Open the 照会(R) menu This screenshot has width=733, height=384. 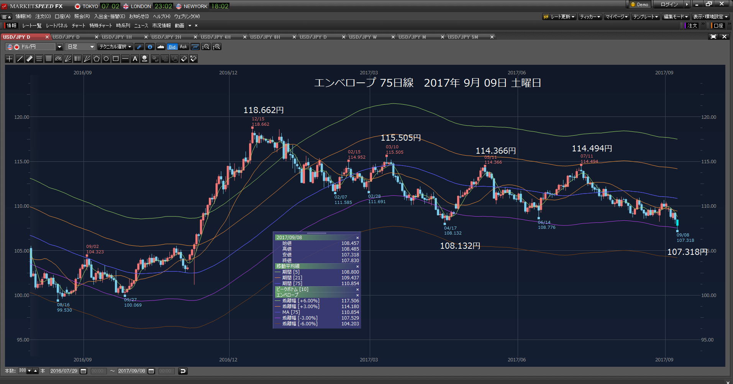[82, 16]
